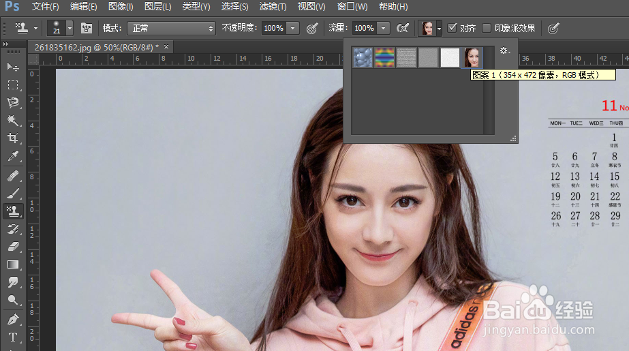Toggle pressure for size icon

pyautogui.click(x=553, y=28)
